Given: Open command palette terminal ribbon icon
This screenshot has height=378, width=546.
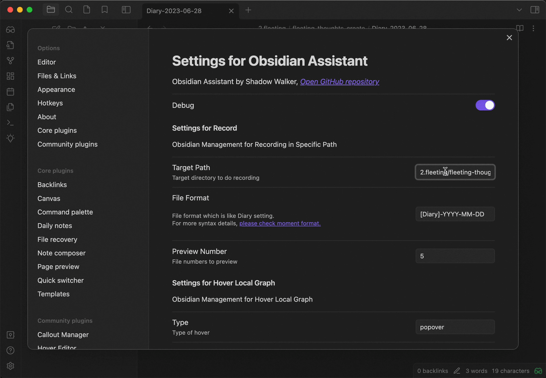Looking at the screenshot, I should [11, 123].
